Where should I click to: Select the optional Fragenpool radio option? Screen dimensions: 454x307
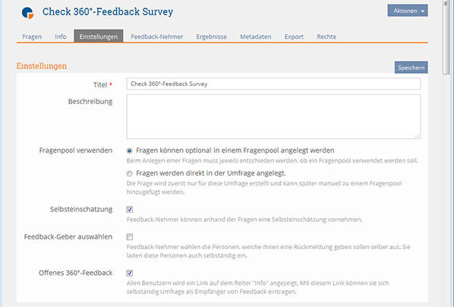coord(129,150)
